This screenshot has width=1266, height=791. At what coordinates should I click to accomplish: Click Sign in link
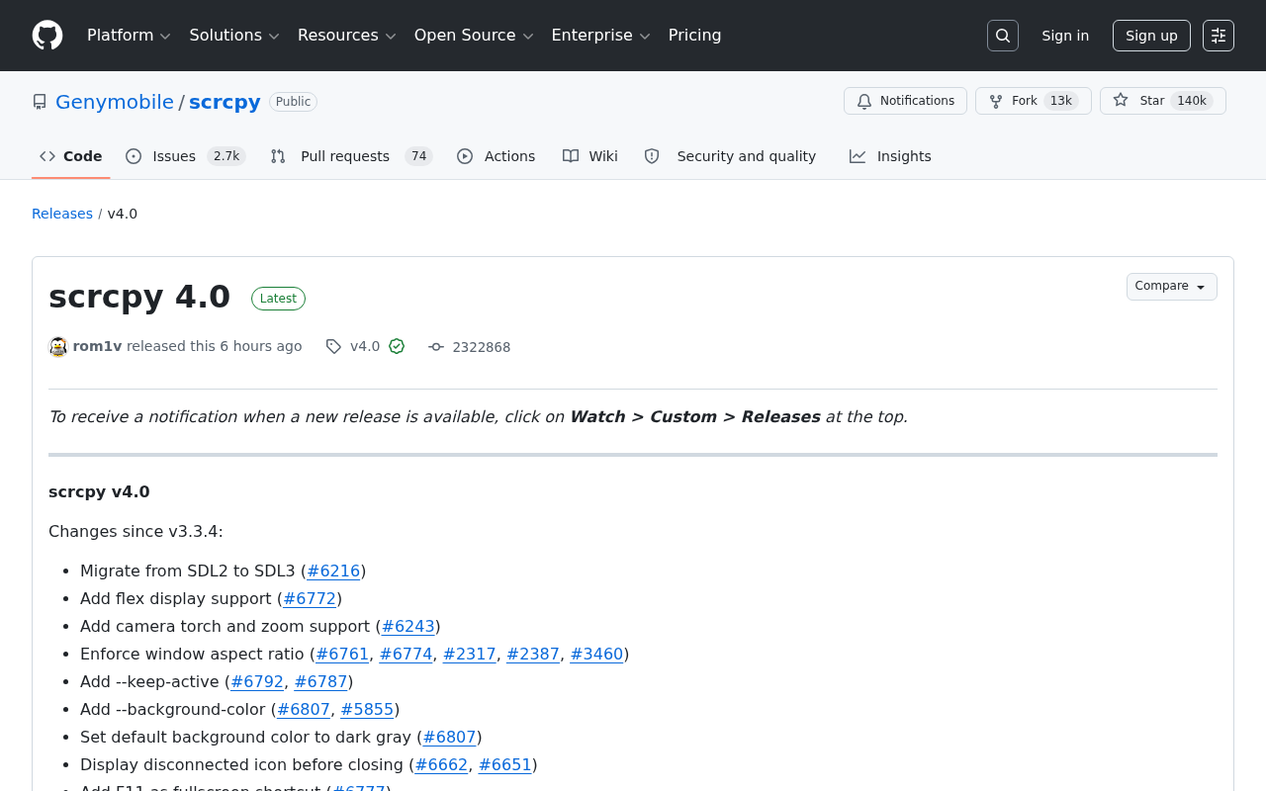(1065, 36)
